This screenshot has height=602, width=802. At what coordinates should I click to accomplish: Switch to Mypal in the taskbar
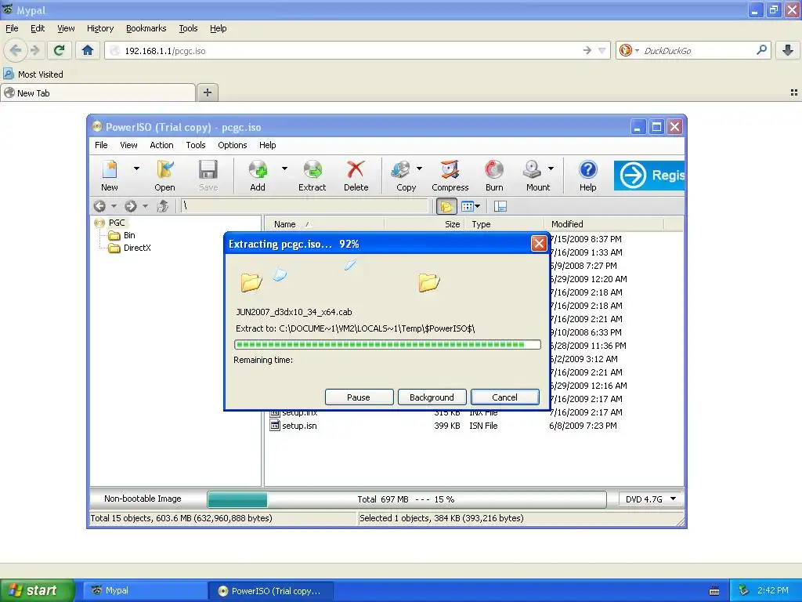pos(145,591)
